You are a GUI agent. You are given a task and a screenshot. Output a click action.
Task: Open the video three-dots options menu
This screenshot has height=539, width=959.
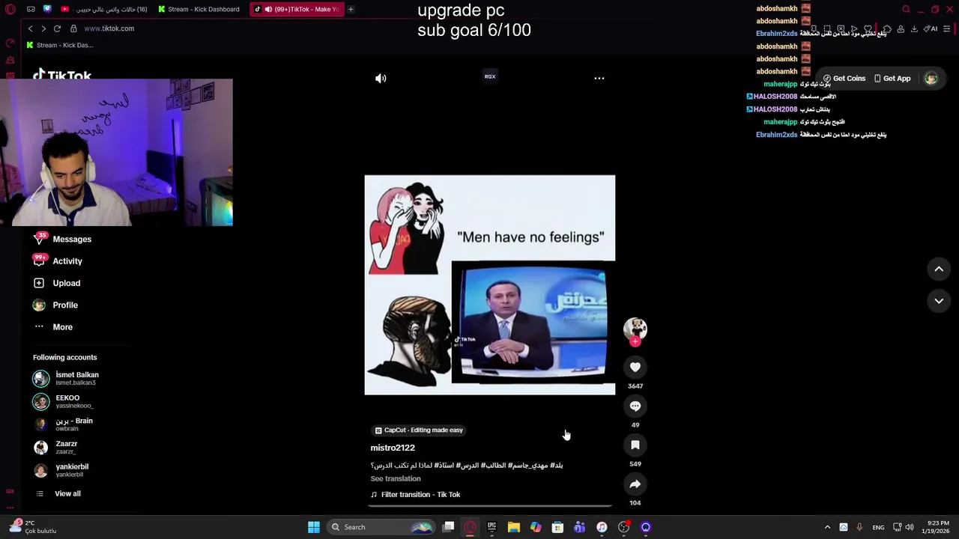(x=599, y=78)
